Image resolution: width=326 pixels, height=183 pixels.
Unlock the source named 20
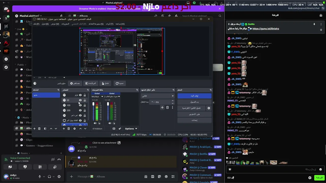85,100
